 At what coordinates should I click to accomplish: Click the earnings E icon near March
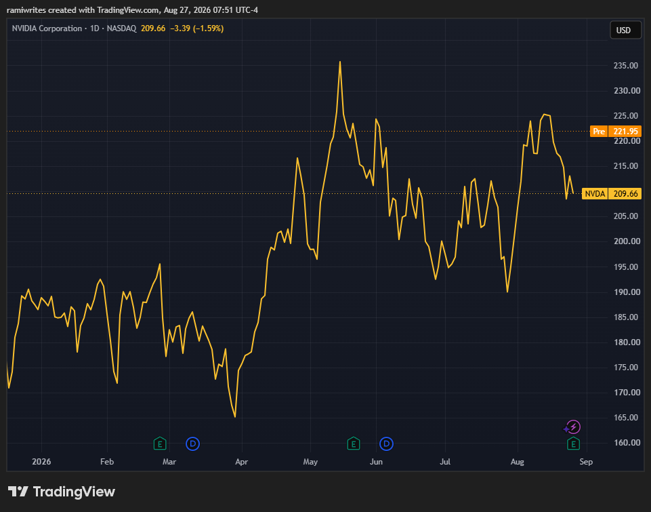(x=160, y=444)
